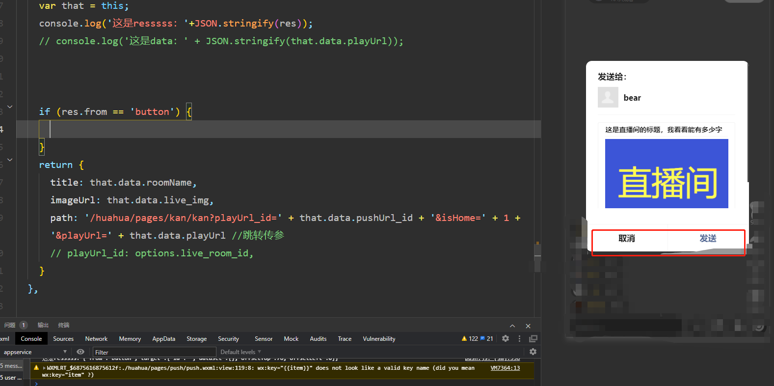Switch to the 终端 terminal panel tab
Viewport: 774px width, 386px height.
point(64,325)
